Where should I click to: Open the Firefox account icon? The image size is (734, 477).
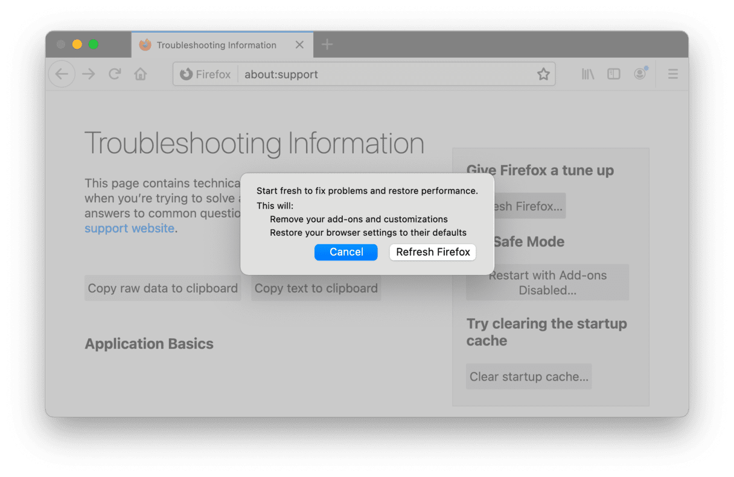click(x=640, y=74)
